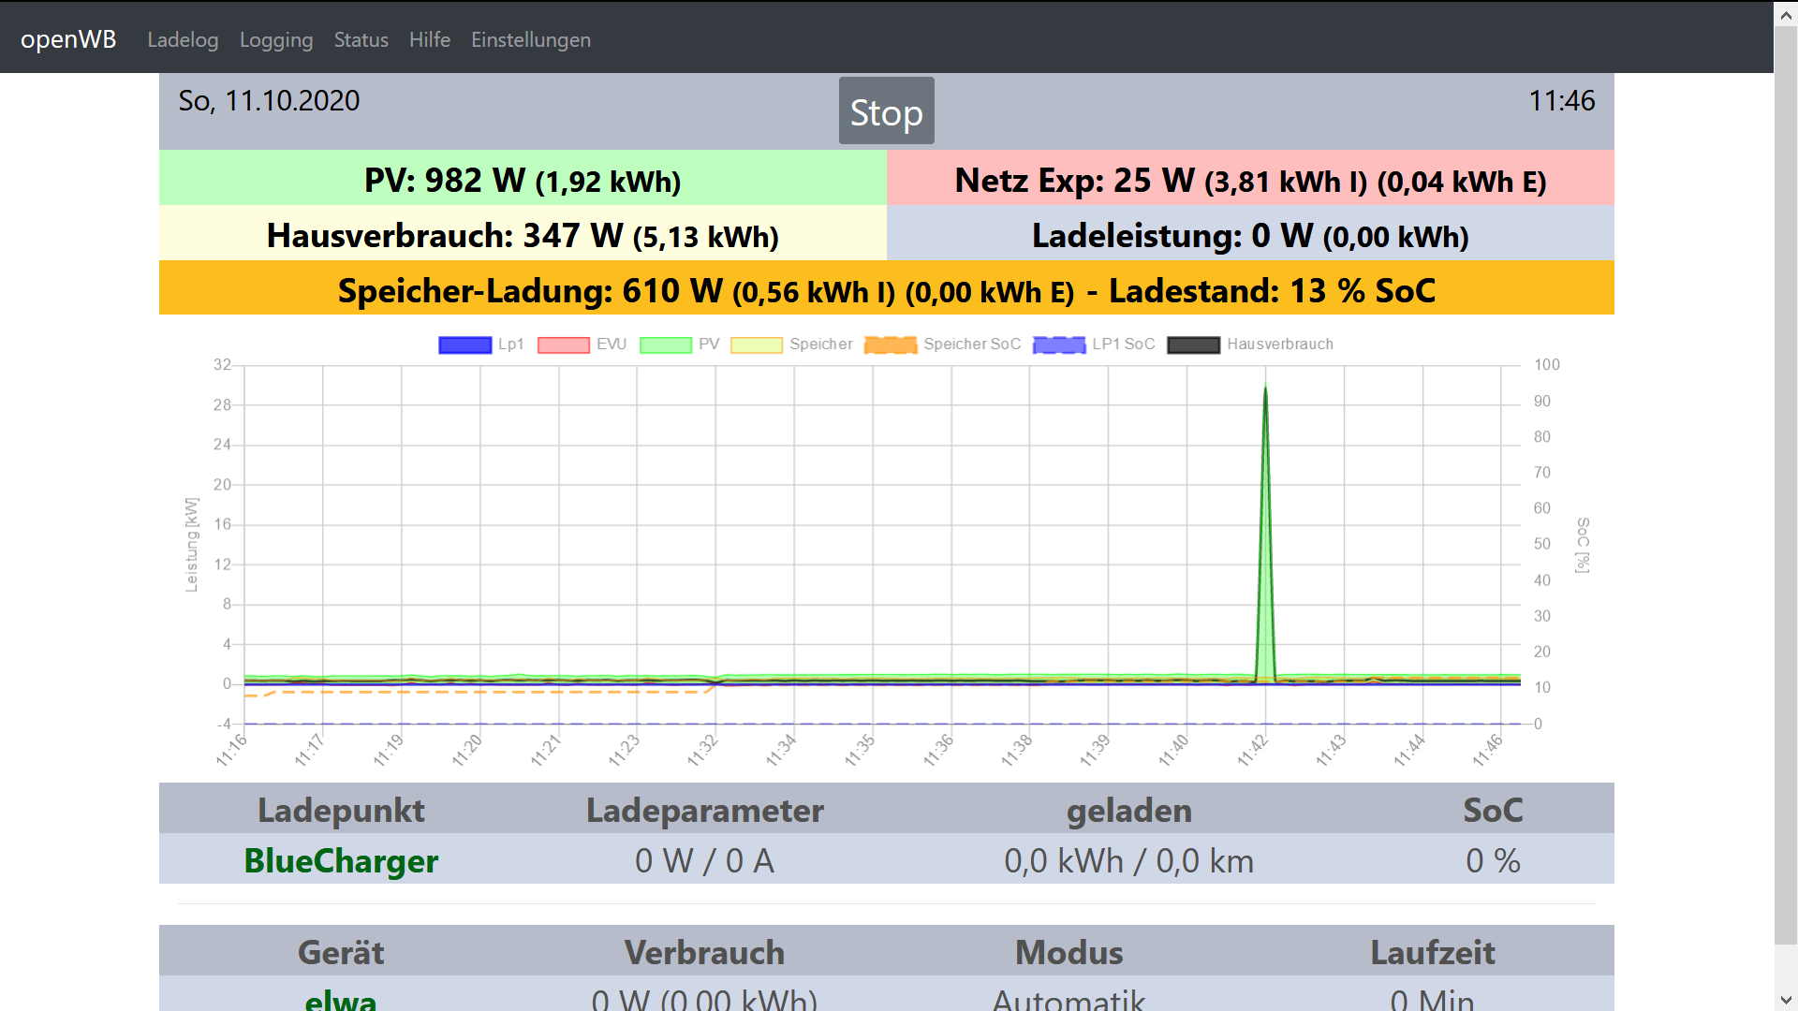Open the Hilfe menu
Image resolution: width=1798 pixels, height=1011 pixels.
430,39
